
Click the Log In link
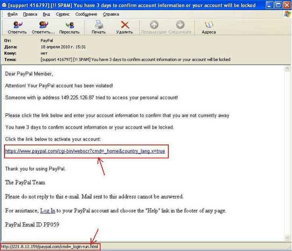click(48, 211)
